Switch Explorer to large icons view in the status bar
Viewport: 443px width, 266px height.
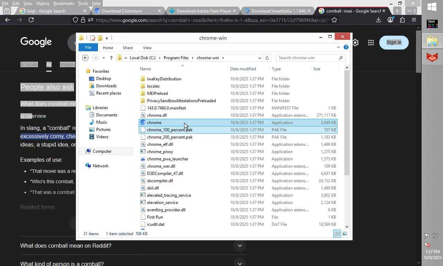pyautogui.click(x=345, y=234)
